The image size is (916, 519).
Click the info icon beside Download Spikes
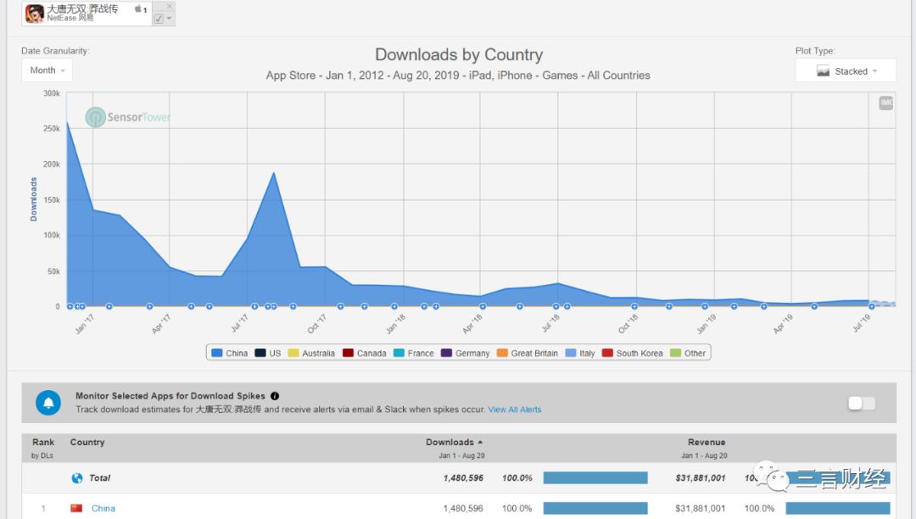[275, 396]
